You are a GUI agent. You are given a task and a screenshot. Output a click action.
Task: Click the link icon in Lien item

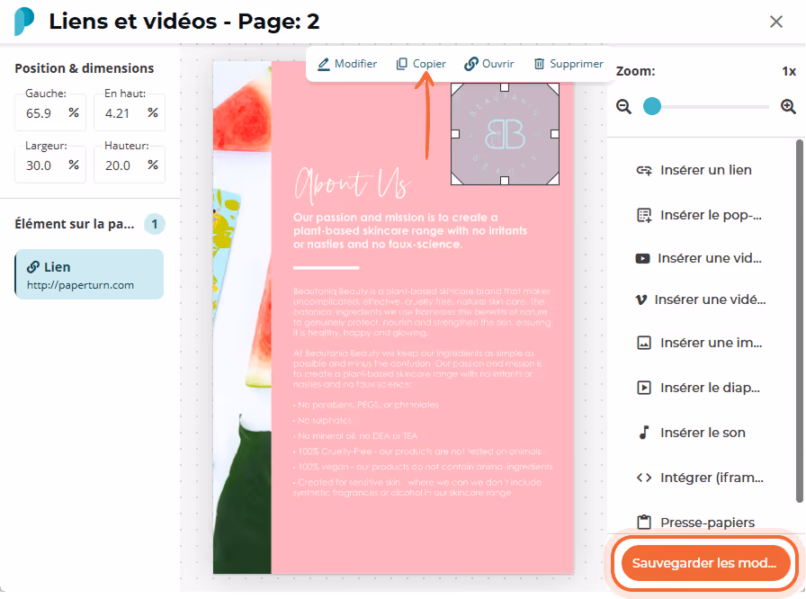point(33,267)
